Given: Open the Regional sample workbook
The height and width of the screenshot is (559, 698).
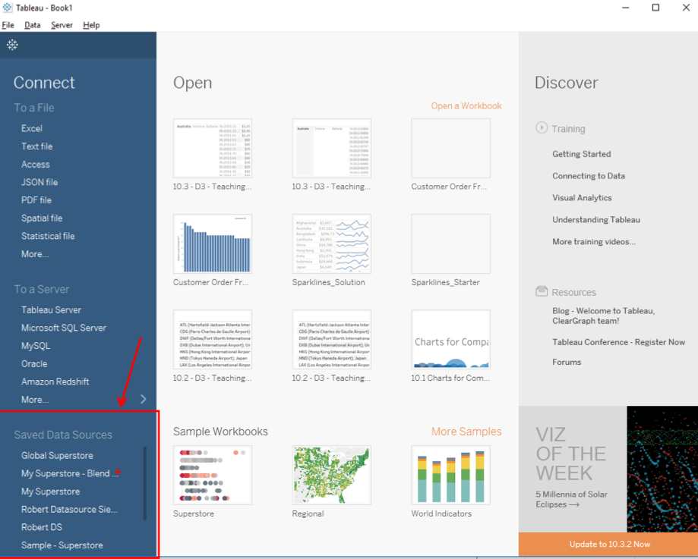Looking at the screenshot, I should coord(330,474).
